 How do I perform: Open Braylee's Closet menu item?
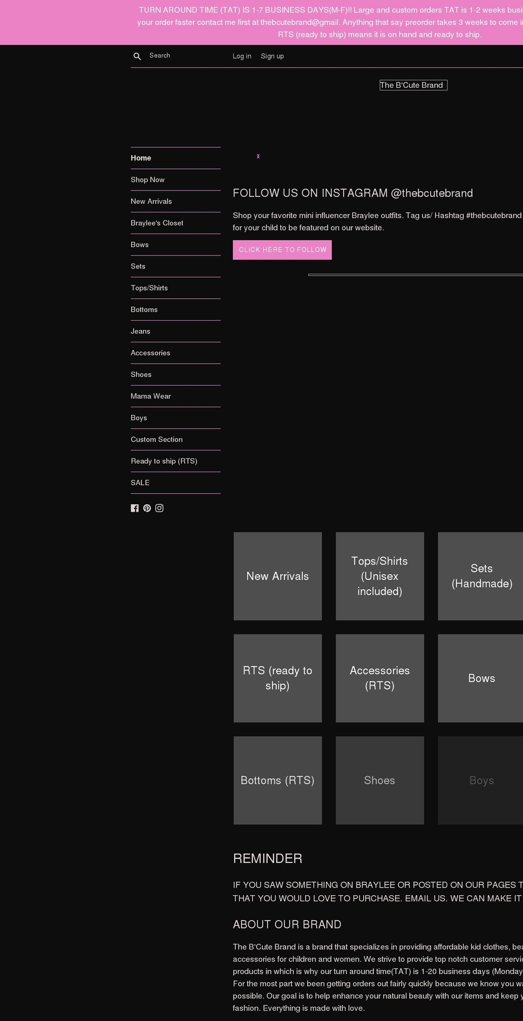click(175, 223)
